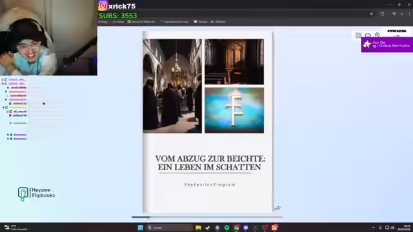Click the cloud download icon
This screenshot has width=413, height=232.
click(x=368, y=35)
